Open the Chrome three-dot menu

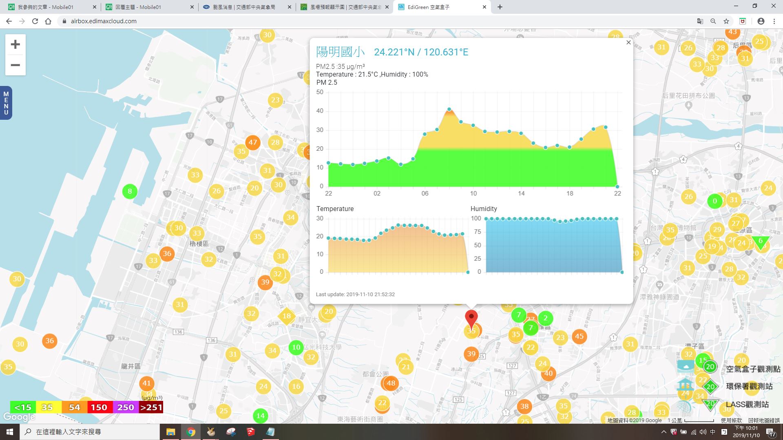coord(774,21)
